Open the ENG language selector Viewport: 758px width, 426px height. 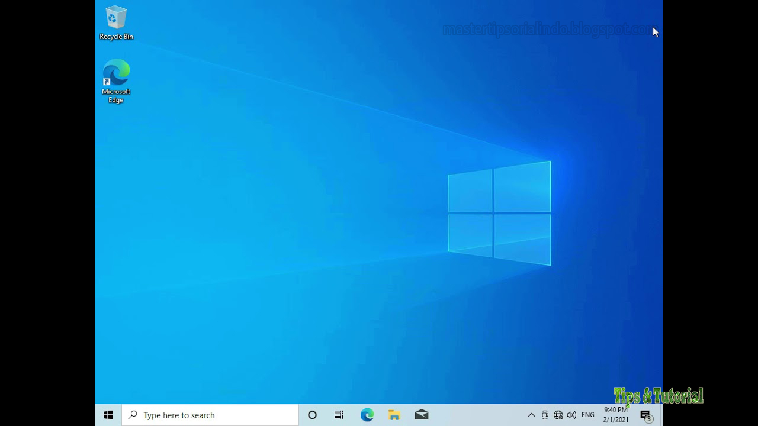[587, 415]
